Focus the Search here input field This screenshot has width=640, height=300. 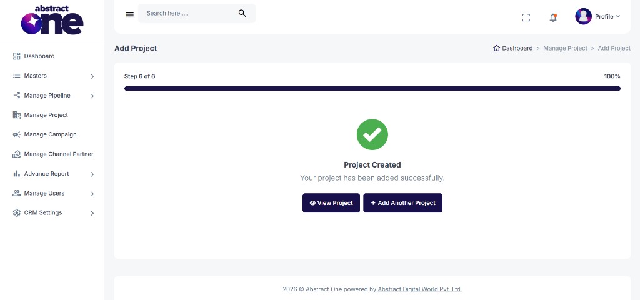[x=190, y=14]
